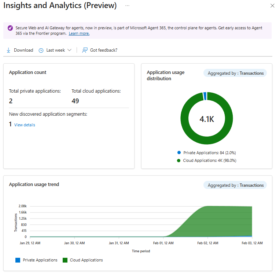Expand the Last week time range dropdown

pyautogui.click(x=69, y=50)
